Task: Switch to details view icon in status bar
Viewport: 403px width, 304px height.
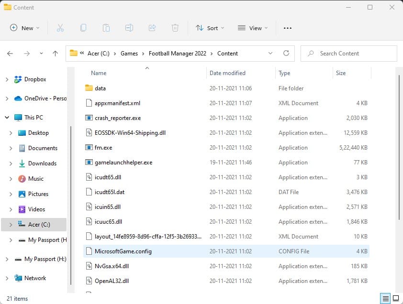Action: click(x=385, y=298)
